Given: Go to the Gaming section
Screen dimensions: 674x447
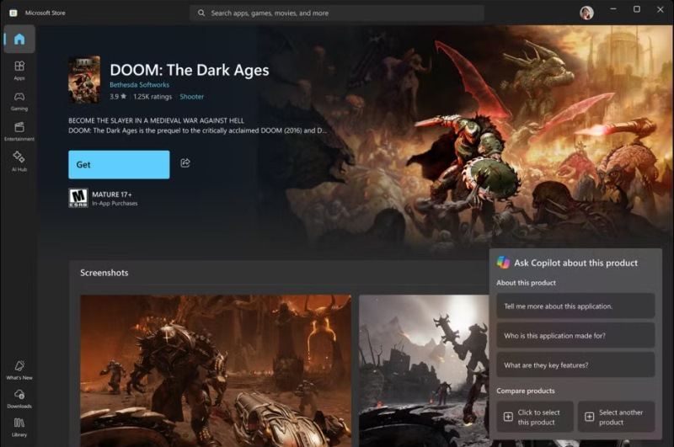Looking at the screenshot, I should [19, 101].
